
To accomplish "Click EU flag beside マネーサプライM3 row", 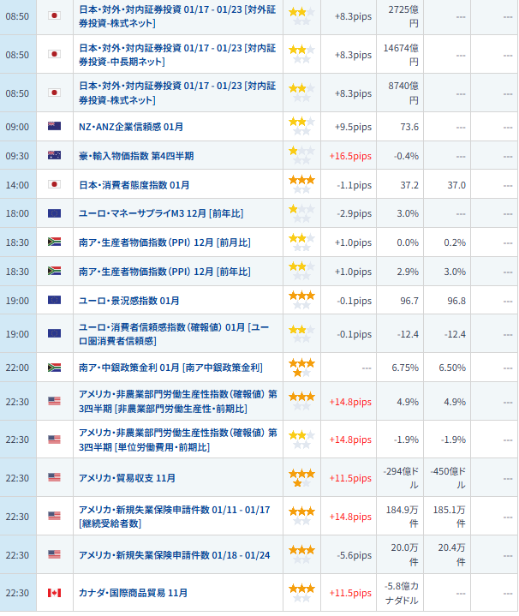I will pyautogui.click(x=54, y=213).
